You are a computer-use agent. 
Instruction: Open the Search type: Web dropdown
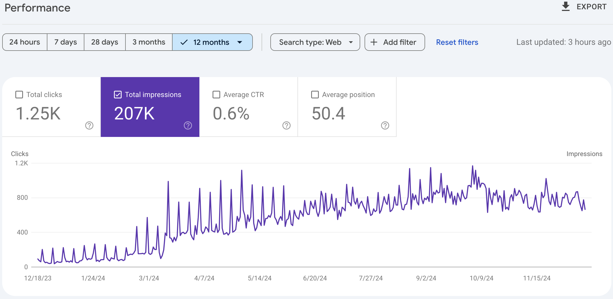315,42
